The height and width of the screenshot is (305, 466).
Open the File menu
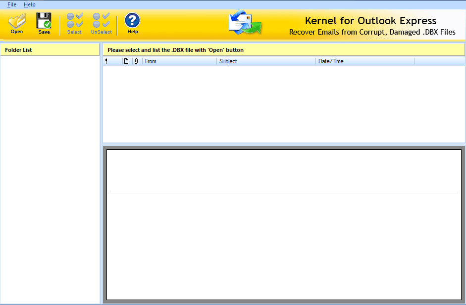(x=12, y=4)
